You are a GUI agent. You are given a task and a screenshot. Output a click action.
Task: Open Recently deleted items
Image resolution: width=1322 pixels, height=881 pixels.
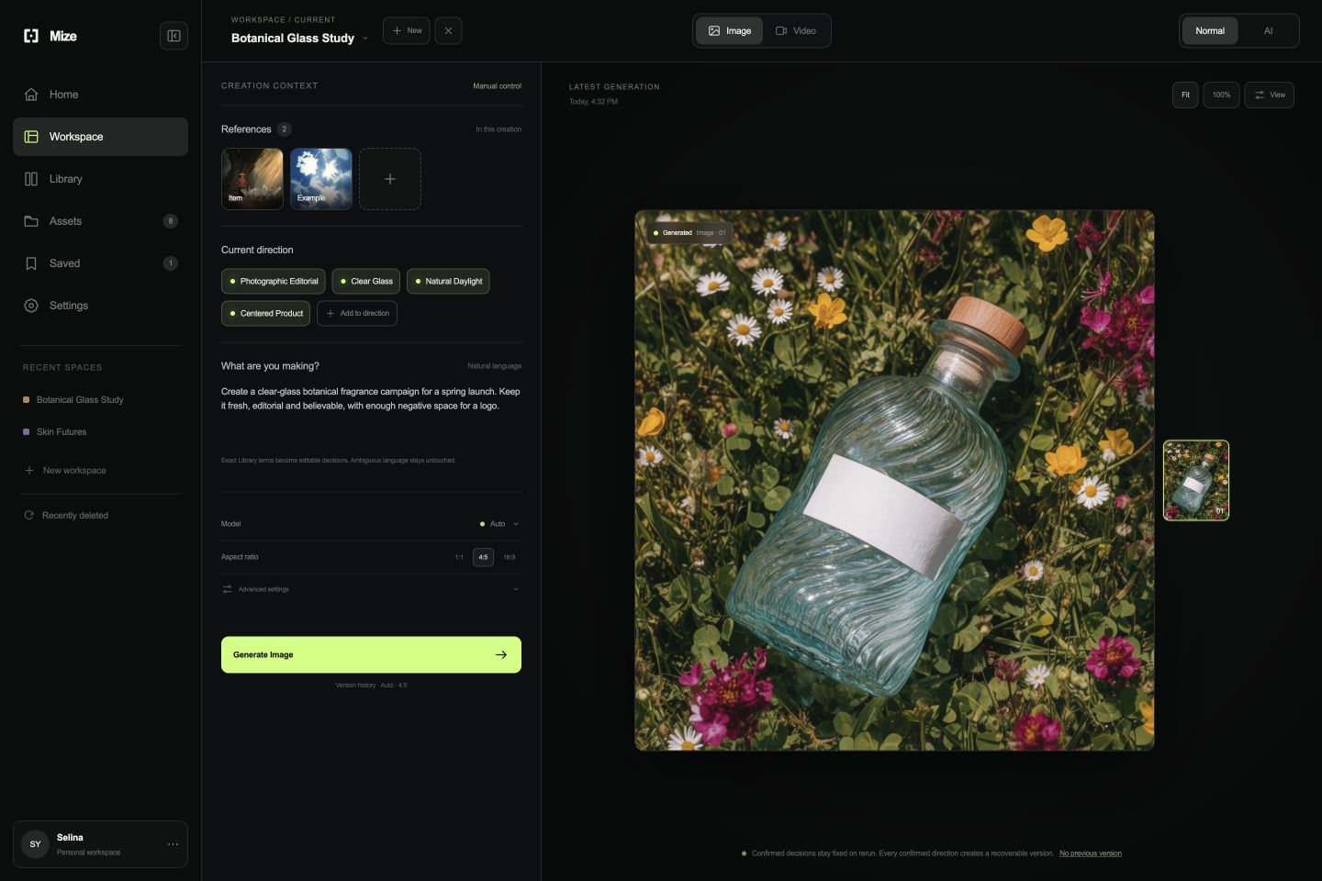coord(66,516)
